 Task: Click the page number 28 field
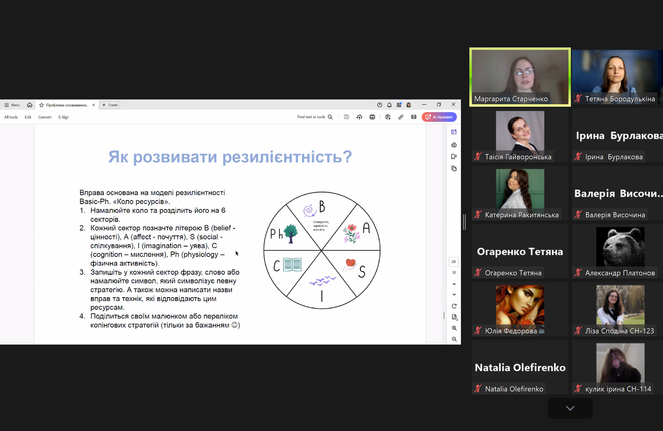(453, 262)
